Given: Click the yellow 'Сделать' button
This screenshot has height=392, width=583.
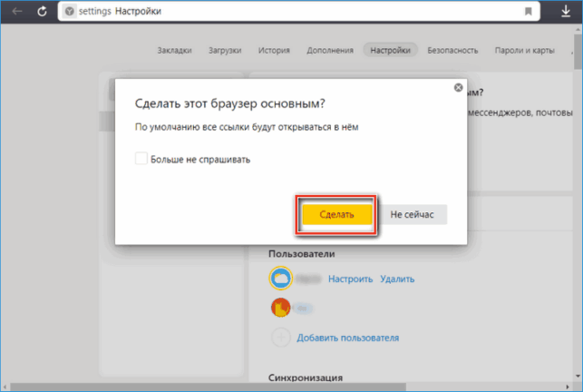Looking at the screenshot, I should pyautogui.click(x=337, y=214).
